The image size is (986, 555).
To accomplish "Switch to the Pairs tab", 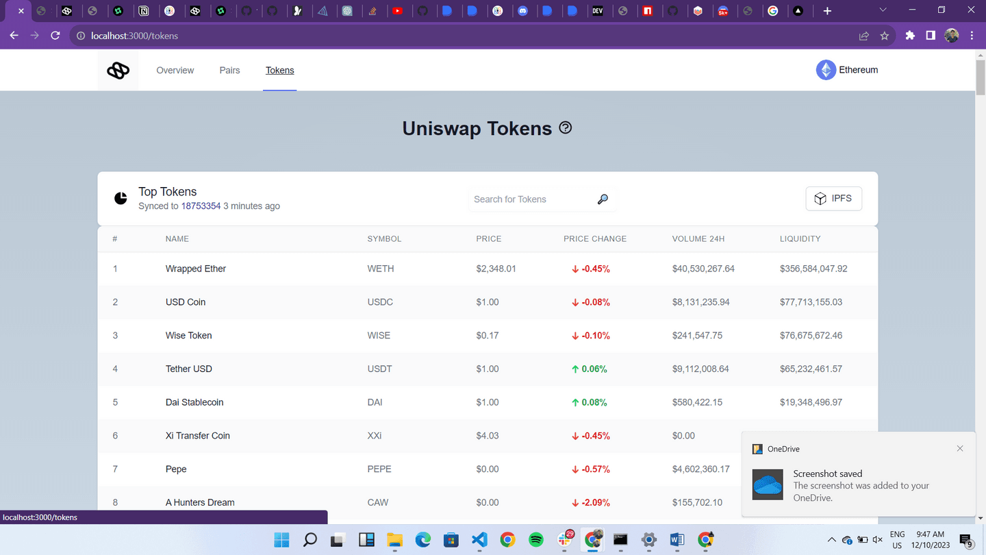I will (229, 70).
